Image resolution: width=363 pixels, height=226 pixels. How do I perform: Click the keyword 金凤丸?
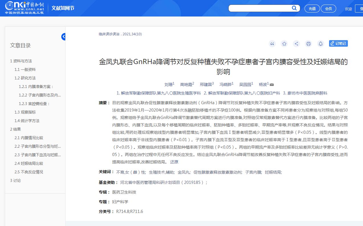pyautogui.click(x=183, y=172)
